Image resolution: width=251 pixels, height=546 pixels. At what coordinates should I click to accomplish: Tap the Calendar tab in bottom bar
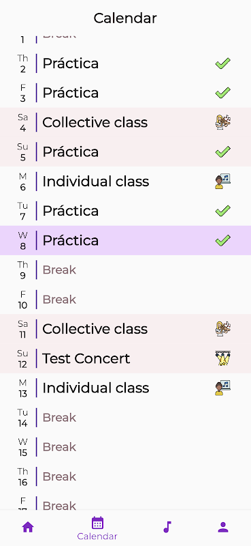point(97,528)
